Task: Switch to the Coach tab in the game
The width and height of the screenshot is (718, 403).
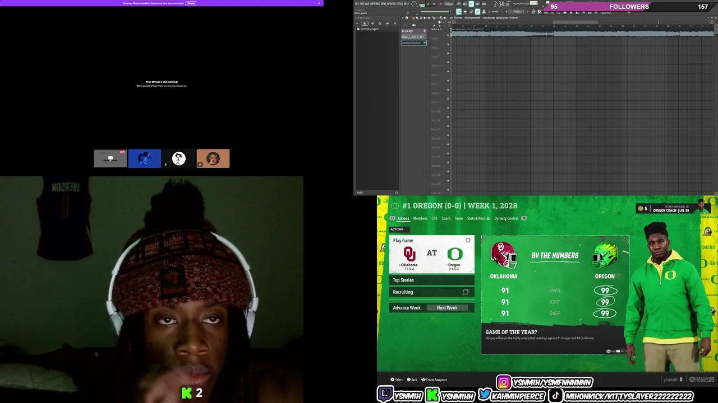Action: 446,218
